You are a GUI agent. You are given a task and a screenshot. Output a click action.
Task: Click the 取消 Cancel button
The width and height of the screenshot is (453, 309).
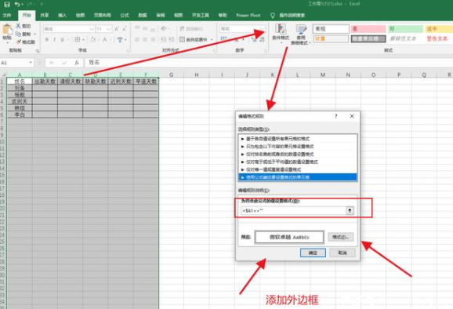342,253
